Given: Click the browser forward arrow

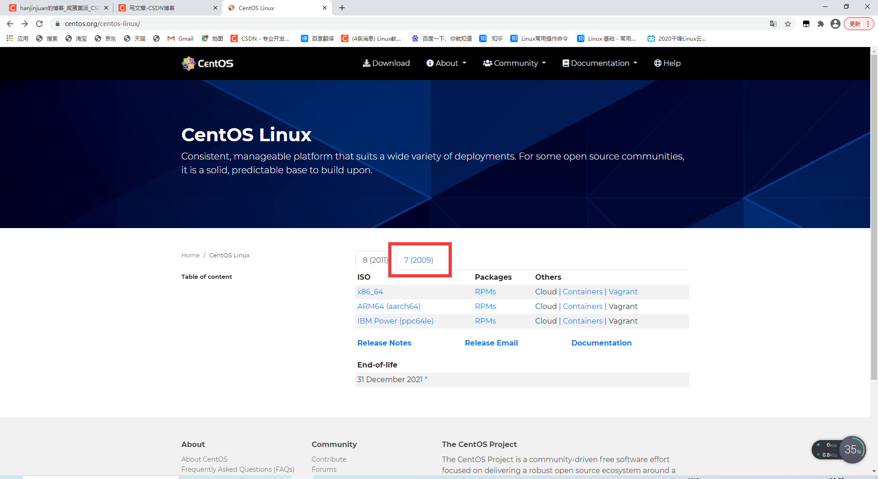Looking at the screenshot, I should pos(25,24).
